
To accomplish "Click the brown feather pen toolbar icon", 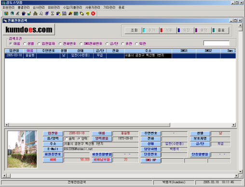I will 70,13.
